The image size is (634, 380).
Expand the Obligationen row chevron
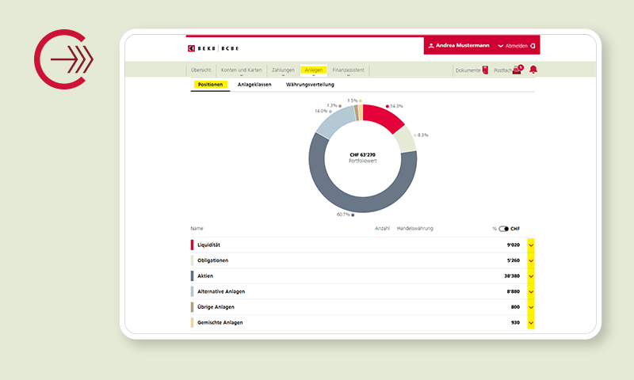coord(531,260)
